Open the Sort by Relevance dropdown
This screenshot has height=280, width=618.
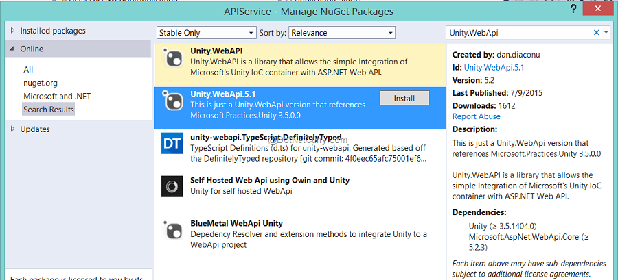(342, 33)
